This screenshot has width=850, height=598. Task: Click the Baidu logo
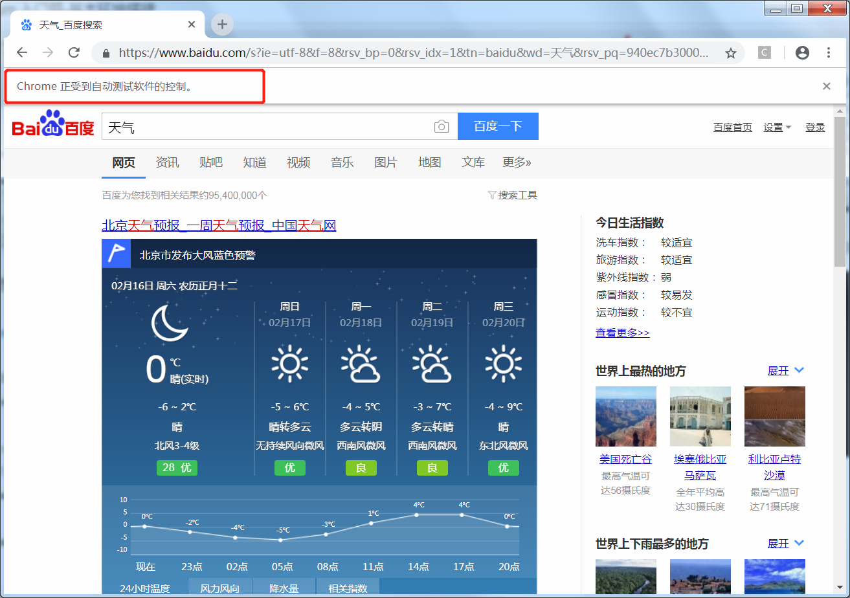coord(53,124)
